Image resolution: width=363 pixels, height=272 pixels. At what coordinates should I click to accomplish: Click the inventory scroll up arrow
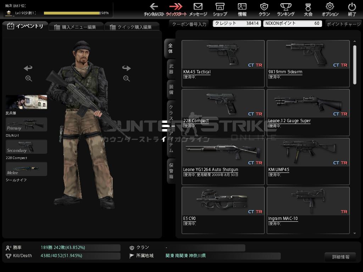tap(354, 41)
